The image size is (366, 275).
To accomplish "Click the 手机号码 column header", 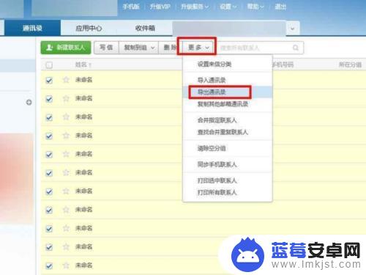I will (x=283, y=65).
